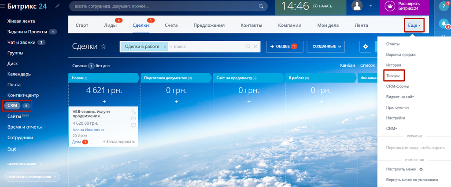Open contact Алена Ивановна
Image resolution: width=451 pixels, height=187 pixels.
pyautogui.click(x=88, y=129)
